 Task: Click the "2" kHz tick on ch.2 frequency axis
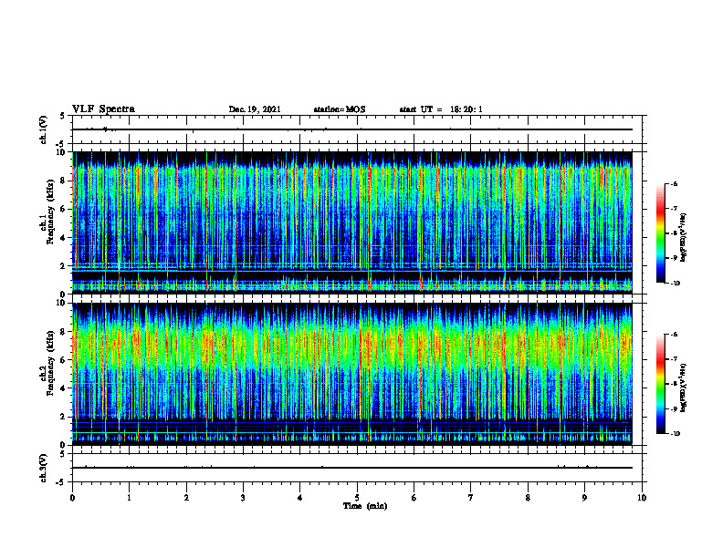pyautogui.click(x=64, y=417)
